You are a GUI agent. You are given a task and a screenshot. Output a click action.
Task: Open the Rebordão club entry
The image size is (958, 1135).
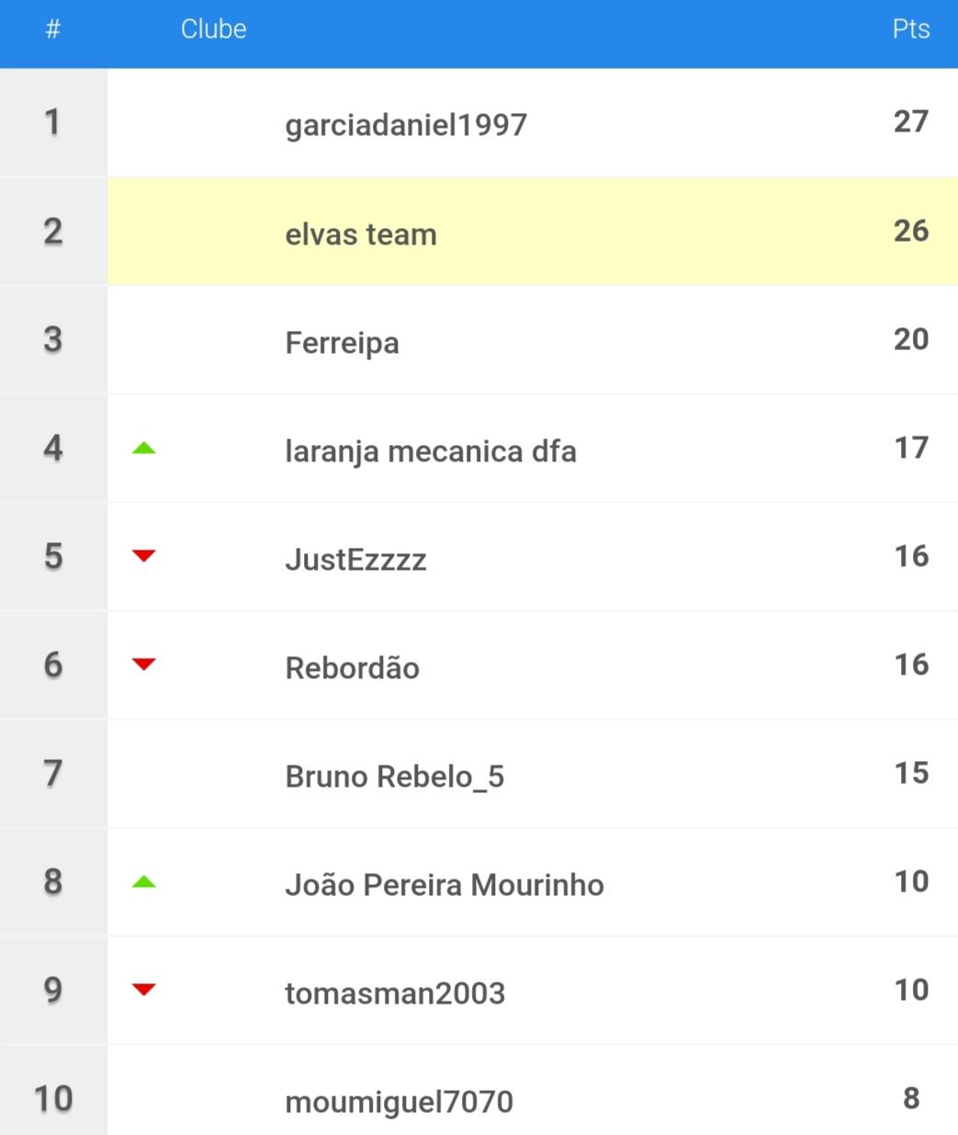pyautogui.click(x=352, y=668)
